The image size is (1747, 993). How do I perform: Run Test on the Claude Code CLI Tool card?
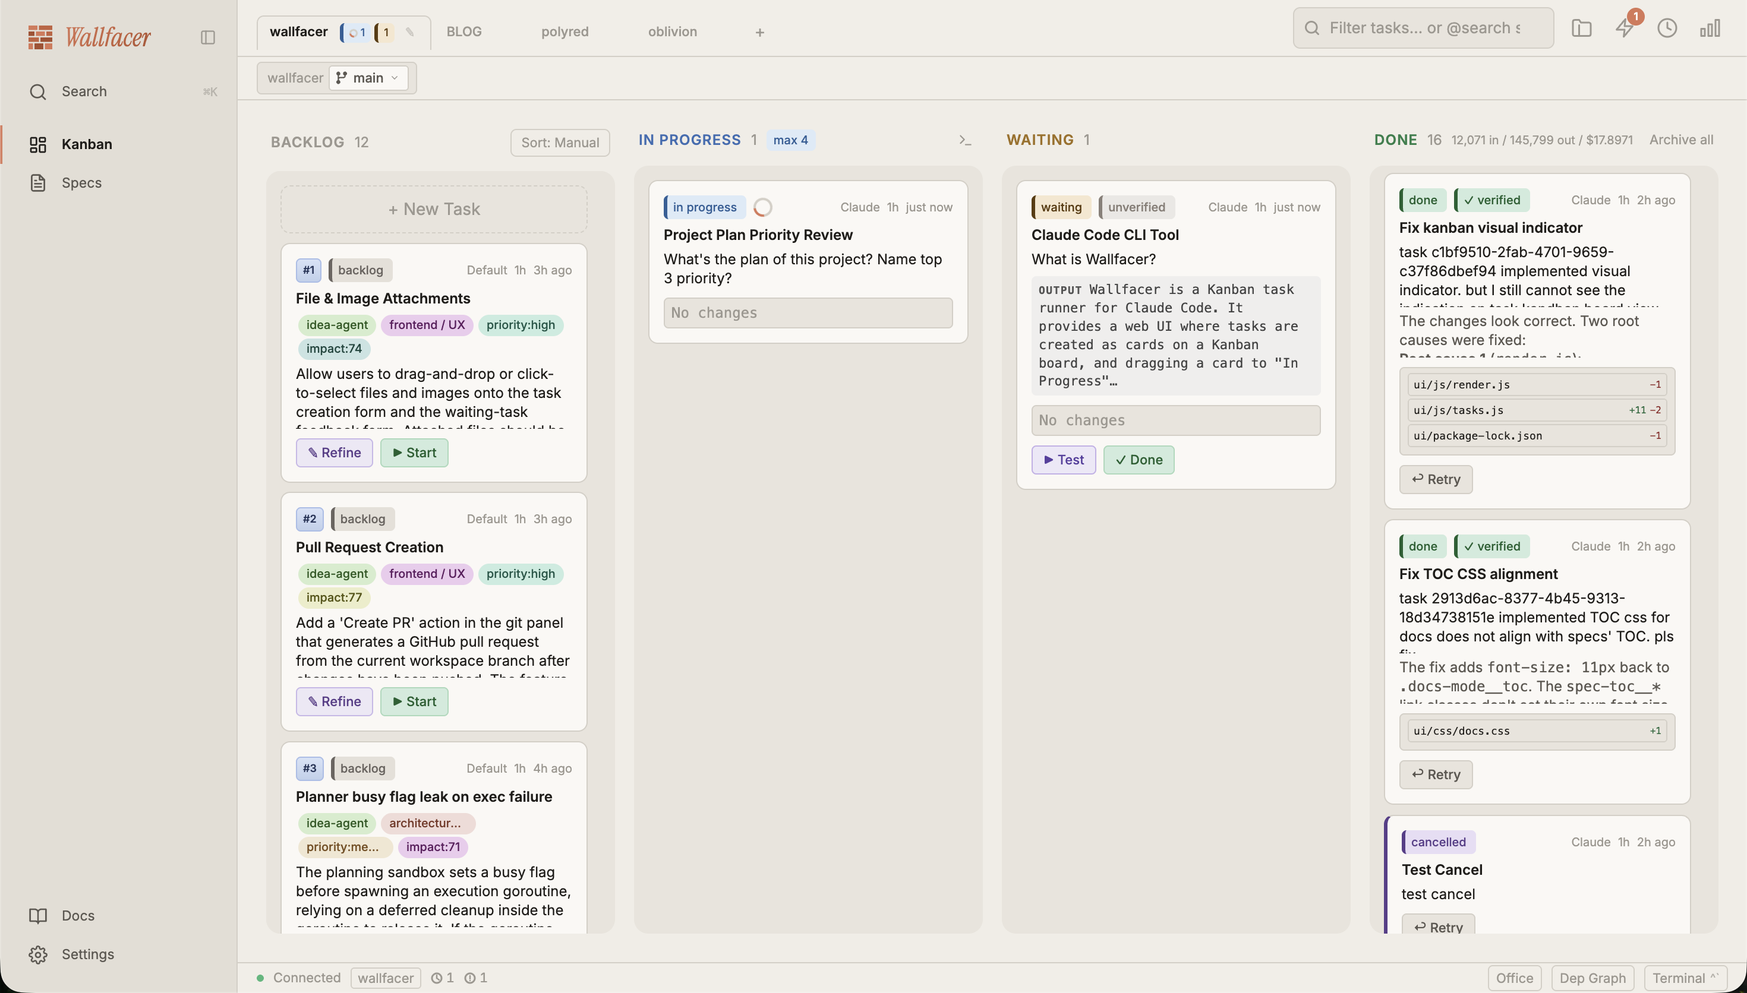(x=1063, y=460)
